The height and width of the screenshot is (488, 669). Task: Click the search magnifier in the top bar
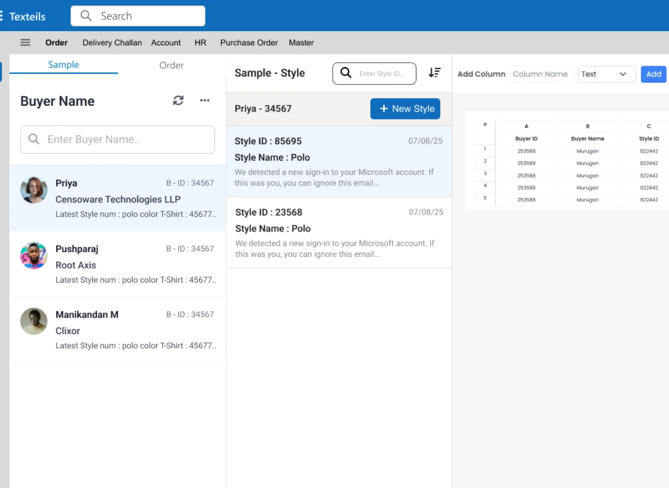[86, 16]
